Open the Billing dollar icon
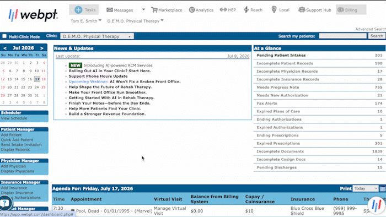Image resolution: width=386 pixels, height=217 pixels. pyautogui.click(x=340, y=10)
